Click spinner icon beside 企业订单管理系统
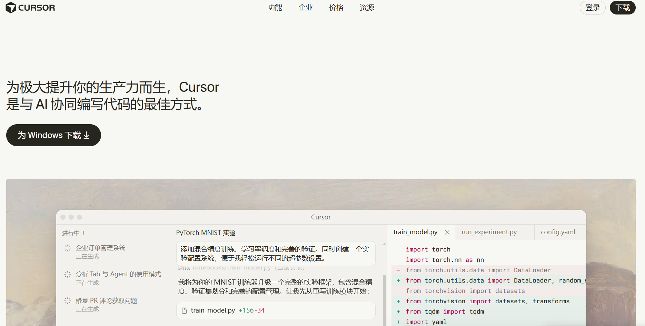645x326 pixels. [x=68, y=248]
